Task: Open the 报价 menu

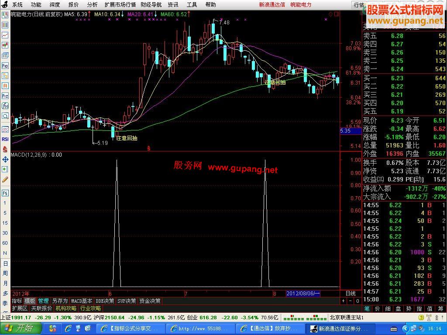Action: 73,4
